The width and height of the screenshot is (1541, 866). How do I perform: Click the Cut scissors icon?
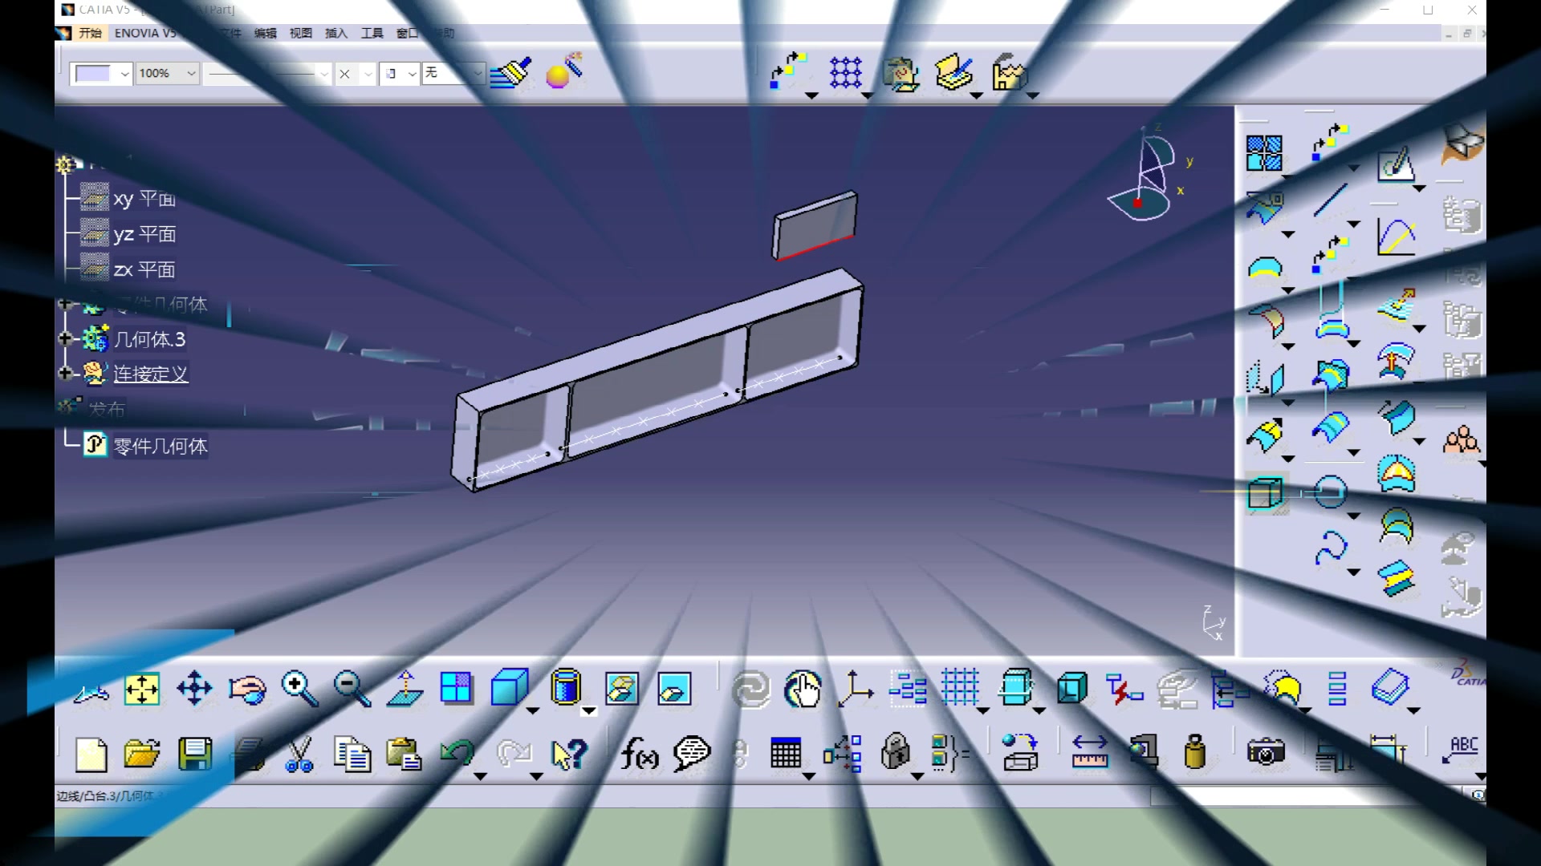pos(299,755)
